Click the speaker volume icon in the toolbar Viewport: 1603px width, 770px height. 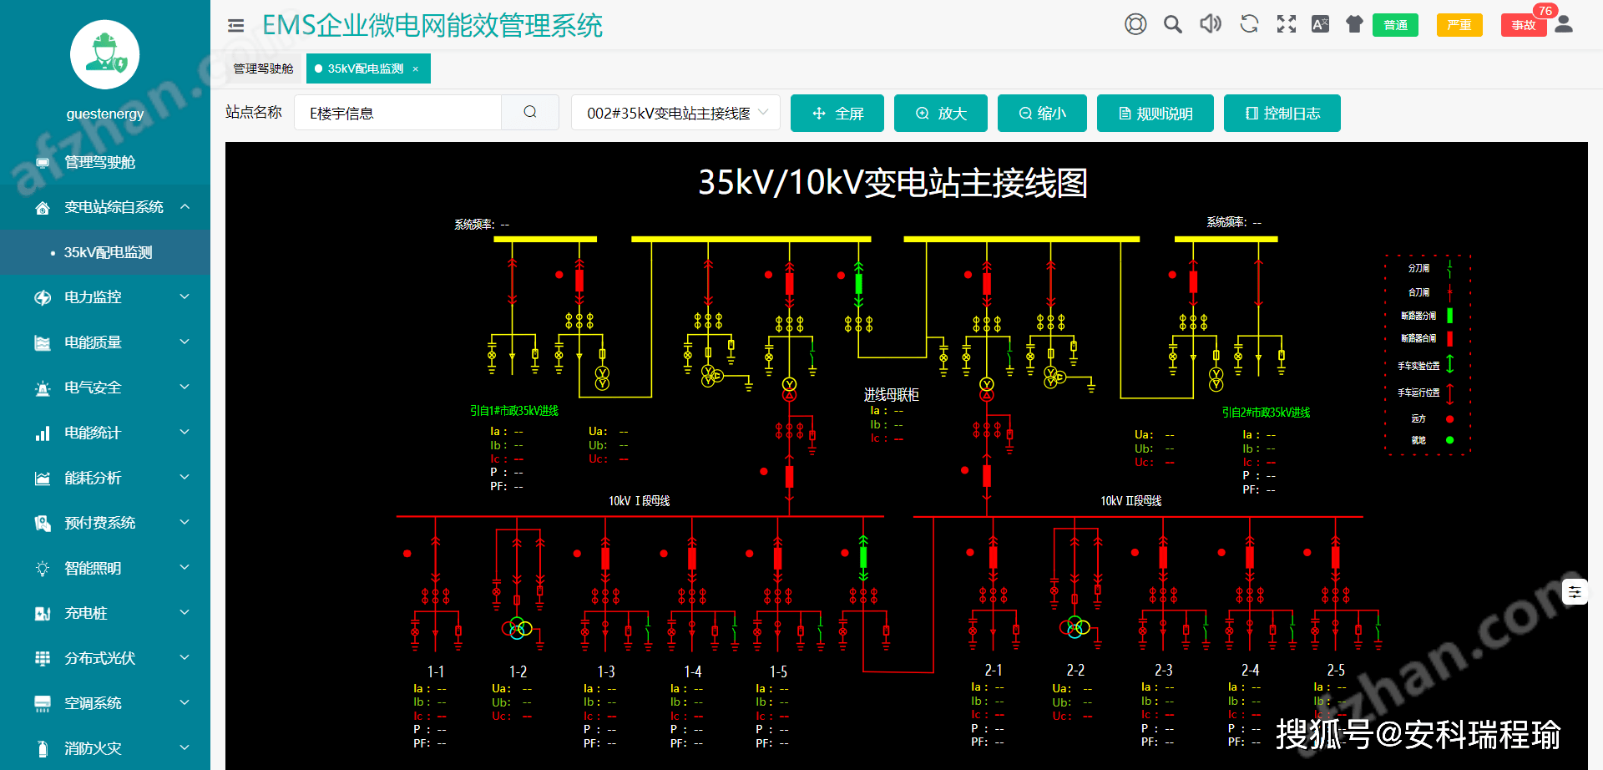pyautogui.click(x=1210, y=23)
